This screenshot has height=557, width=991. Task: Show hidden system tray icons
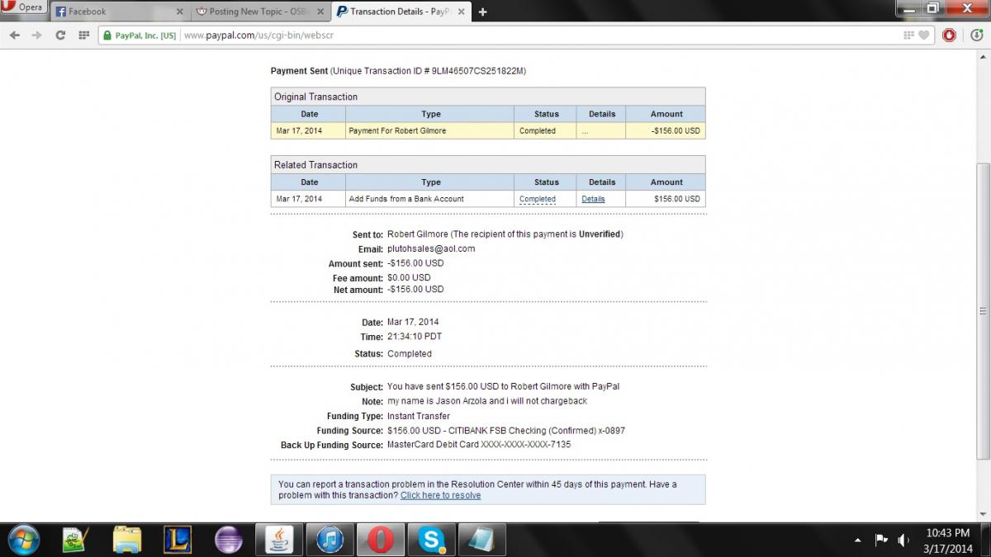857,540
